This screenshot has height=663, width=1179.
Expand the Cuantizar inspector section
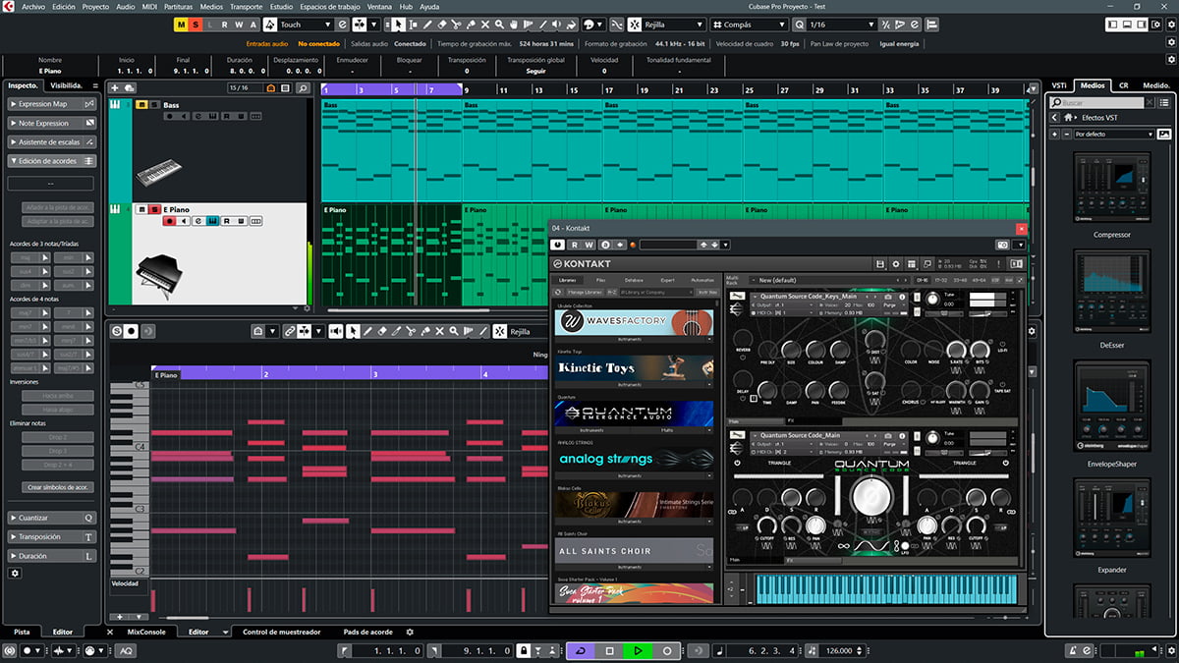(52, 518)
